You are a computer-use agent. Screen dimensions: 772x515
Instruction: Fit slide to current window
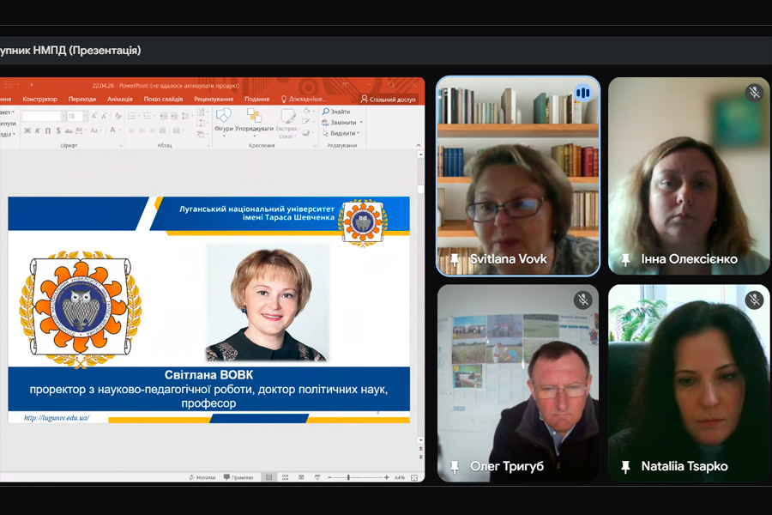(414, 477)
